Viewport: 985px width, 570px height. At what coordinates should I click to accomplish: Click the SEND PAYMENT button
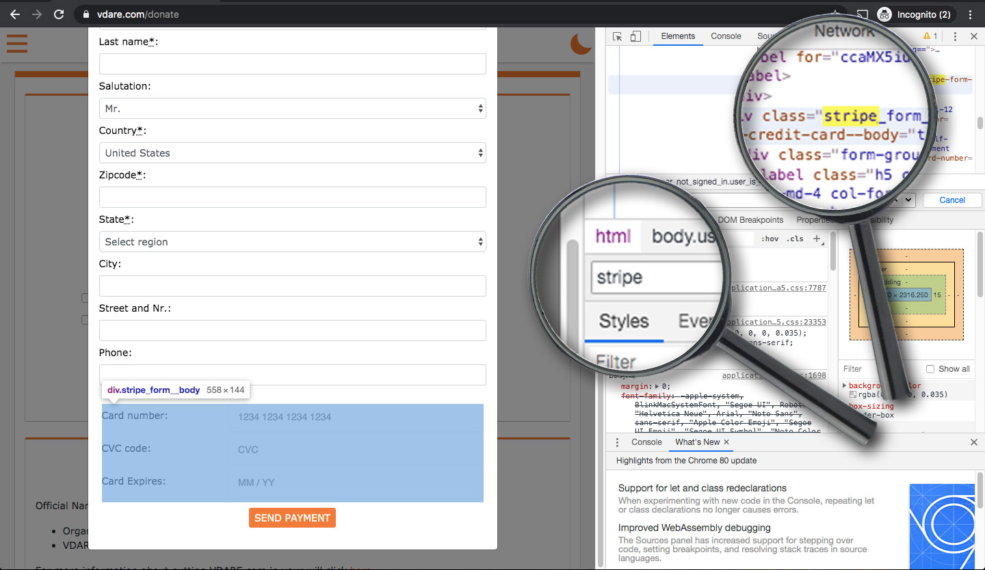[292, 518]
